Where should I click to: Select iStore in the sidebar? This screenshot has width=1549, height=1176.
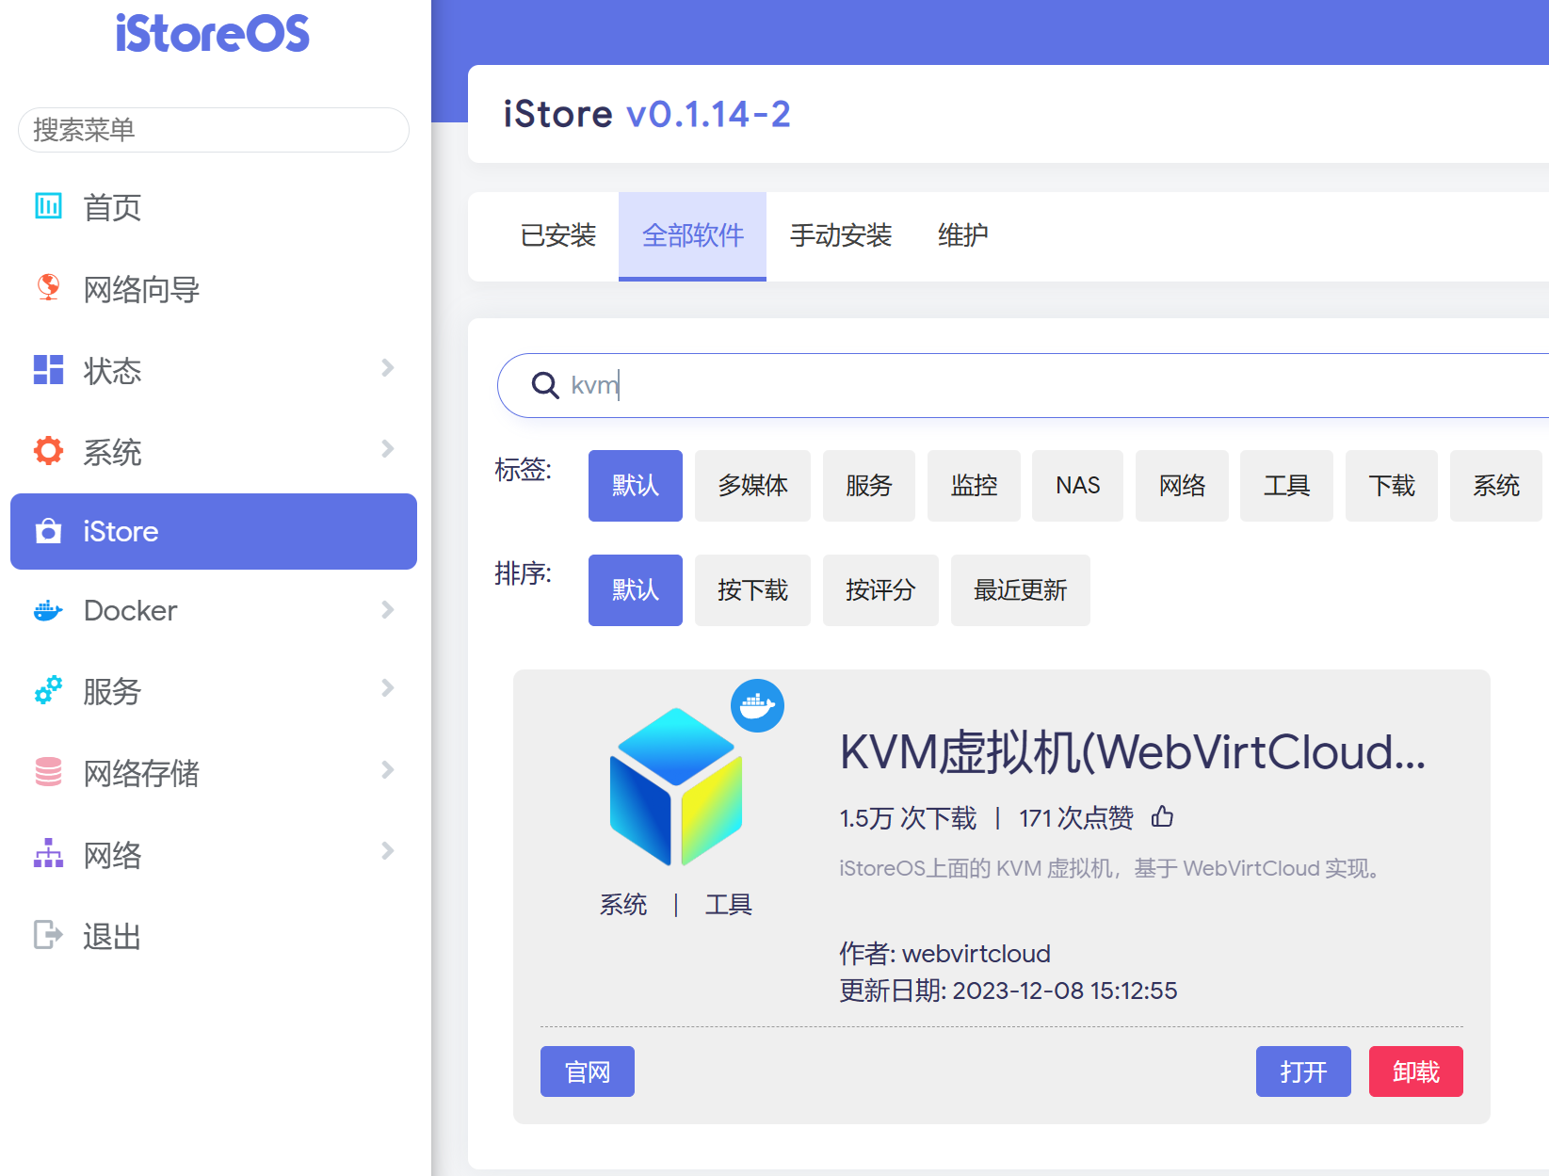214,531
